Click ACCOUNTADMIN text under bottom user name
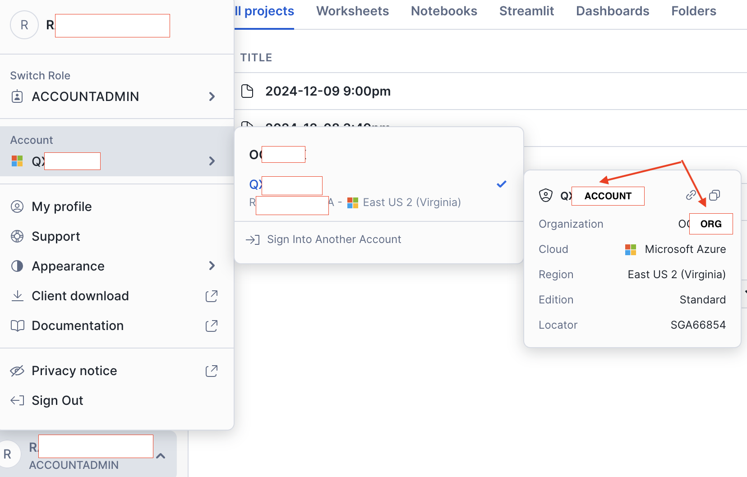 tap(74, 465)
